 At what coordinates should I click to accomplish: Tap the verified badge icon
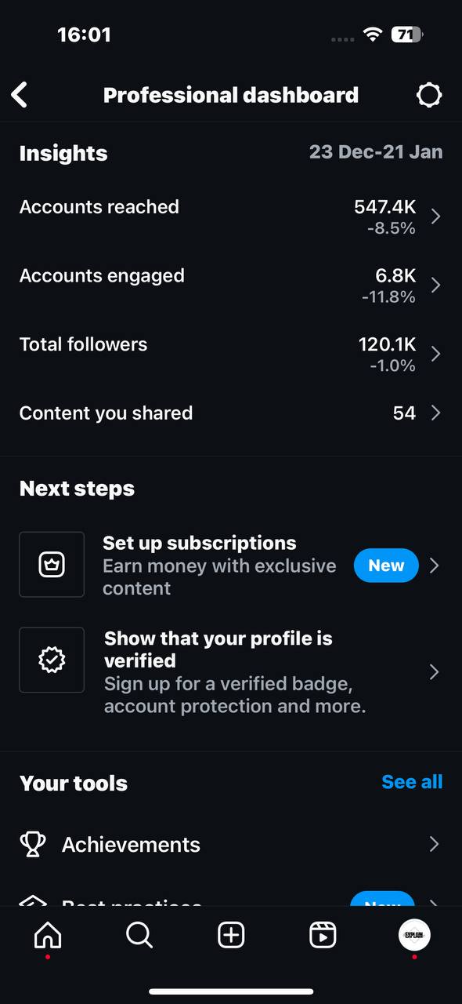52,660
